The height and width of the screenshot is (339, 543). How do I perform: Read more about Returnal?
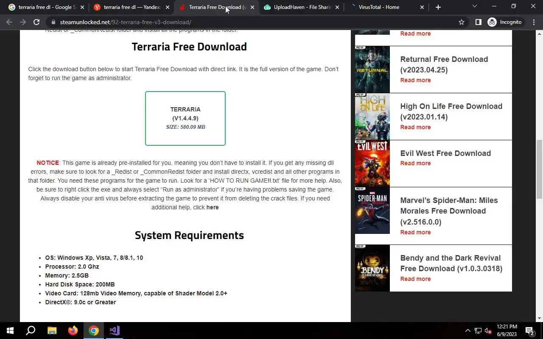click(x=415, y=80)
